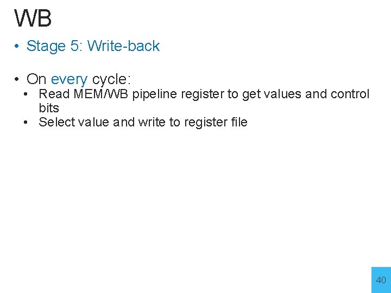Click the highlighted word "every"

(x=69, y=79)
